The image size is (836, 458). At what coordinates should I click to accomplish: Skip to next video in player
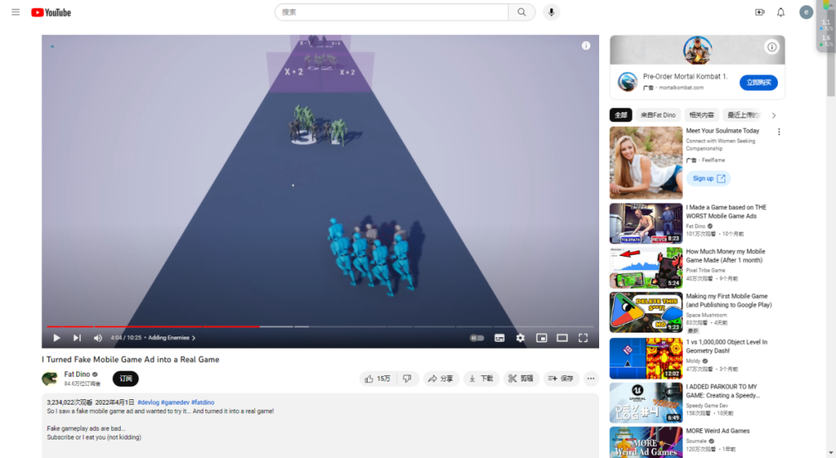pos(77,337)
